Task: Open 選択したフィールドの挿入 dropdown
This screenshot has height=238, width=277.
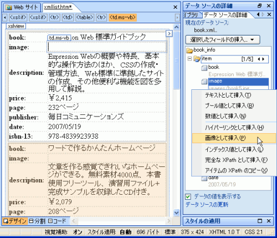Action: 223,39
